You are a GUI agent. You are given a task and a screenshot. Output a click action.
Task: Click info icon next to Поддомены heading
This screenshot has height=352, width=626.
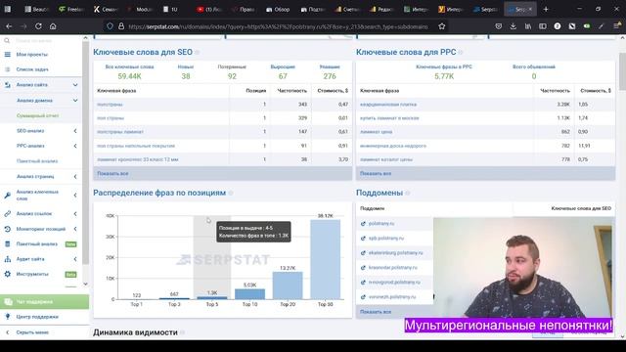408,194
